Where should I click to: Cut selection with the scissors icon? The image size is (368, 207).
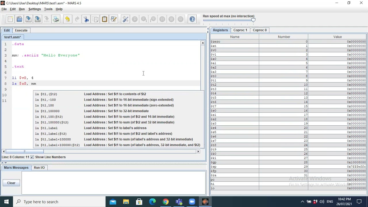86,19
